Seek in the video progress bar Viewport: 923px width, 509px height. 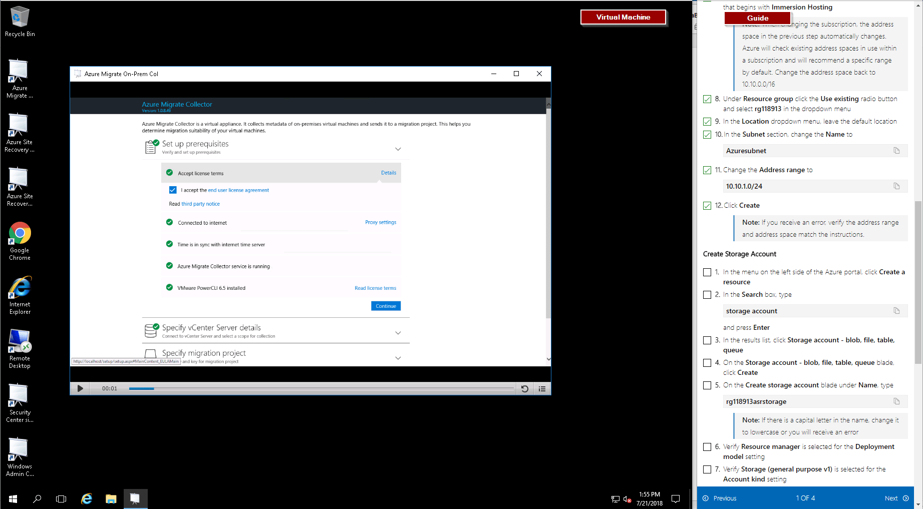coord(322,388)
